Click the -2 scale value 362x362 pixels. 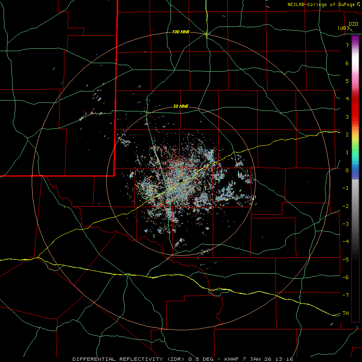[346, 206]
